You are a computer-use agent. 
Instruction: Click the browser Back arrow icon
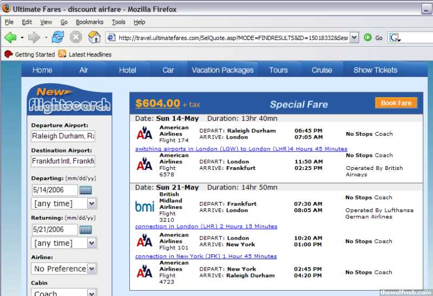(10, 37)
